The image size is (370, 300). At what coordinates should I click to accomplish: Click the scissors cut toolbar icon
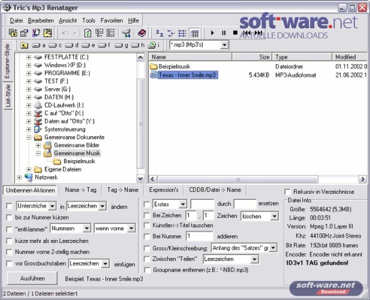point(36,33)
